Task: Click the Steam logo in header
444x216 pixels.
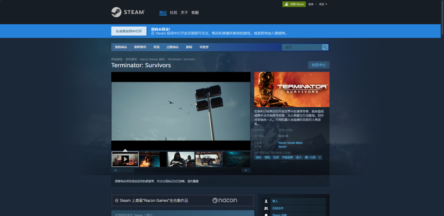Action: (128, 12)
